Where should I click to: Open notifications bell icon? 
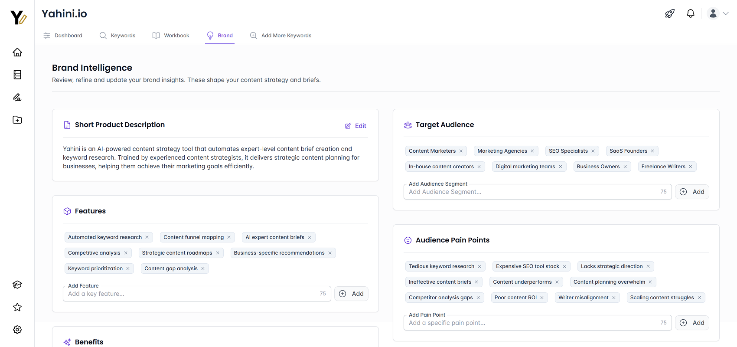click(691, 13)
